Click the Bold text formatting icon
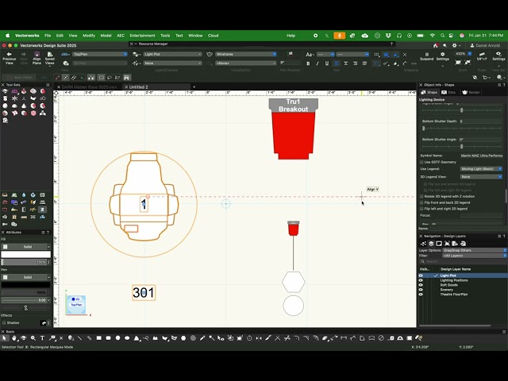 click(x=308, y=63)
